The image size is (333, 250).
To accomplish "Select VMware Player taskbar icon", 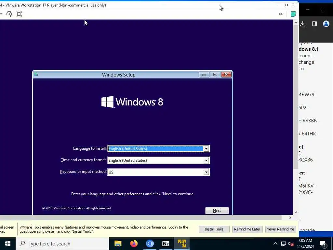I will 181,243.
